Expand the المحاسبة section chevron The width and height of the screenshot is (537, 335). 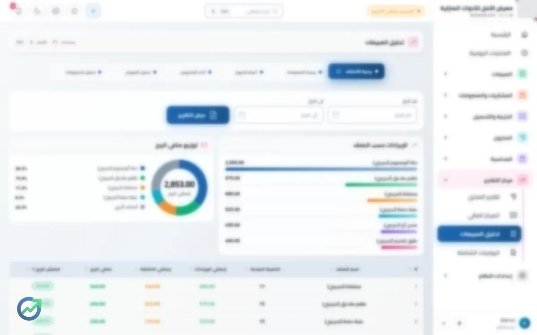pos(445,159)
